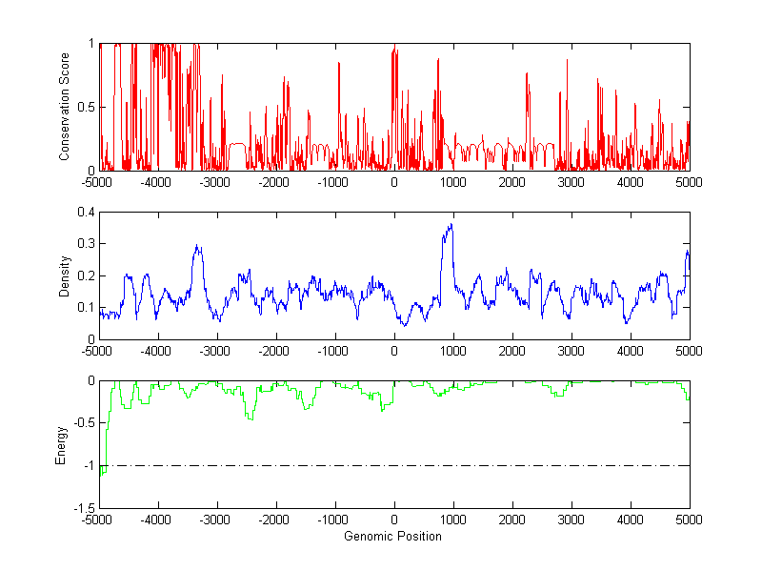
Task: Click the -1.5 tick on Energy axis
Action: coord(82,508)
